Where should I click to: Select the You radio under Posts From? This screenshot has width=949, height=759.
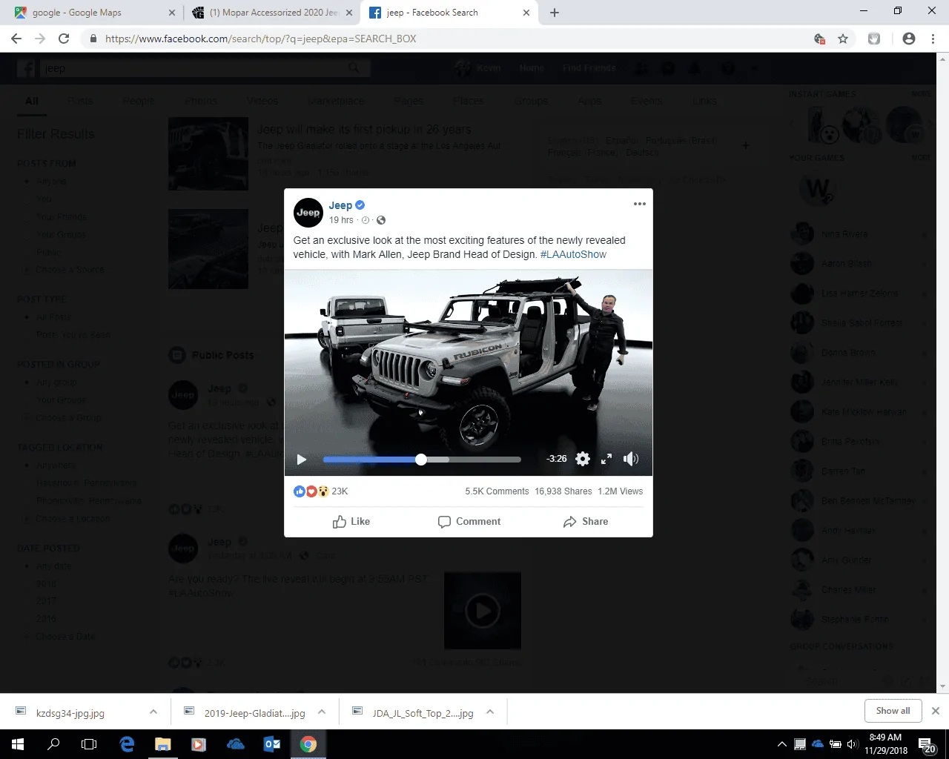[x=27, y=199]
